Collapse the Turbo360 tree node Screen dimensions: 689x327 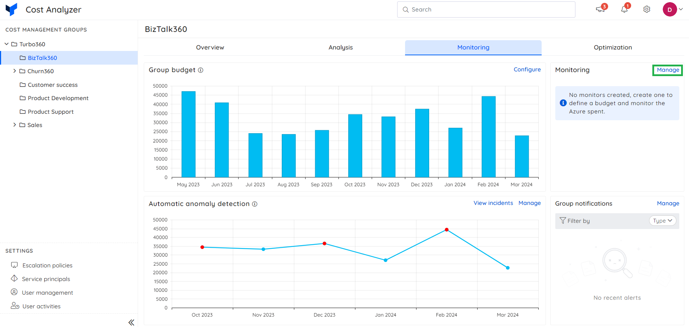coord(6,44)
